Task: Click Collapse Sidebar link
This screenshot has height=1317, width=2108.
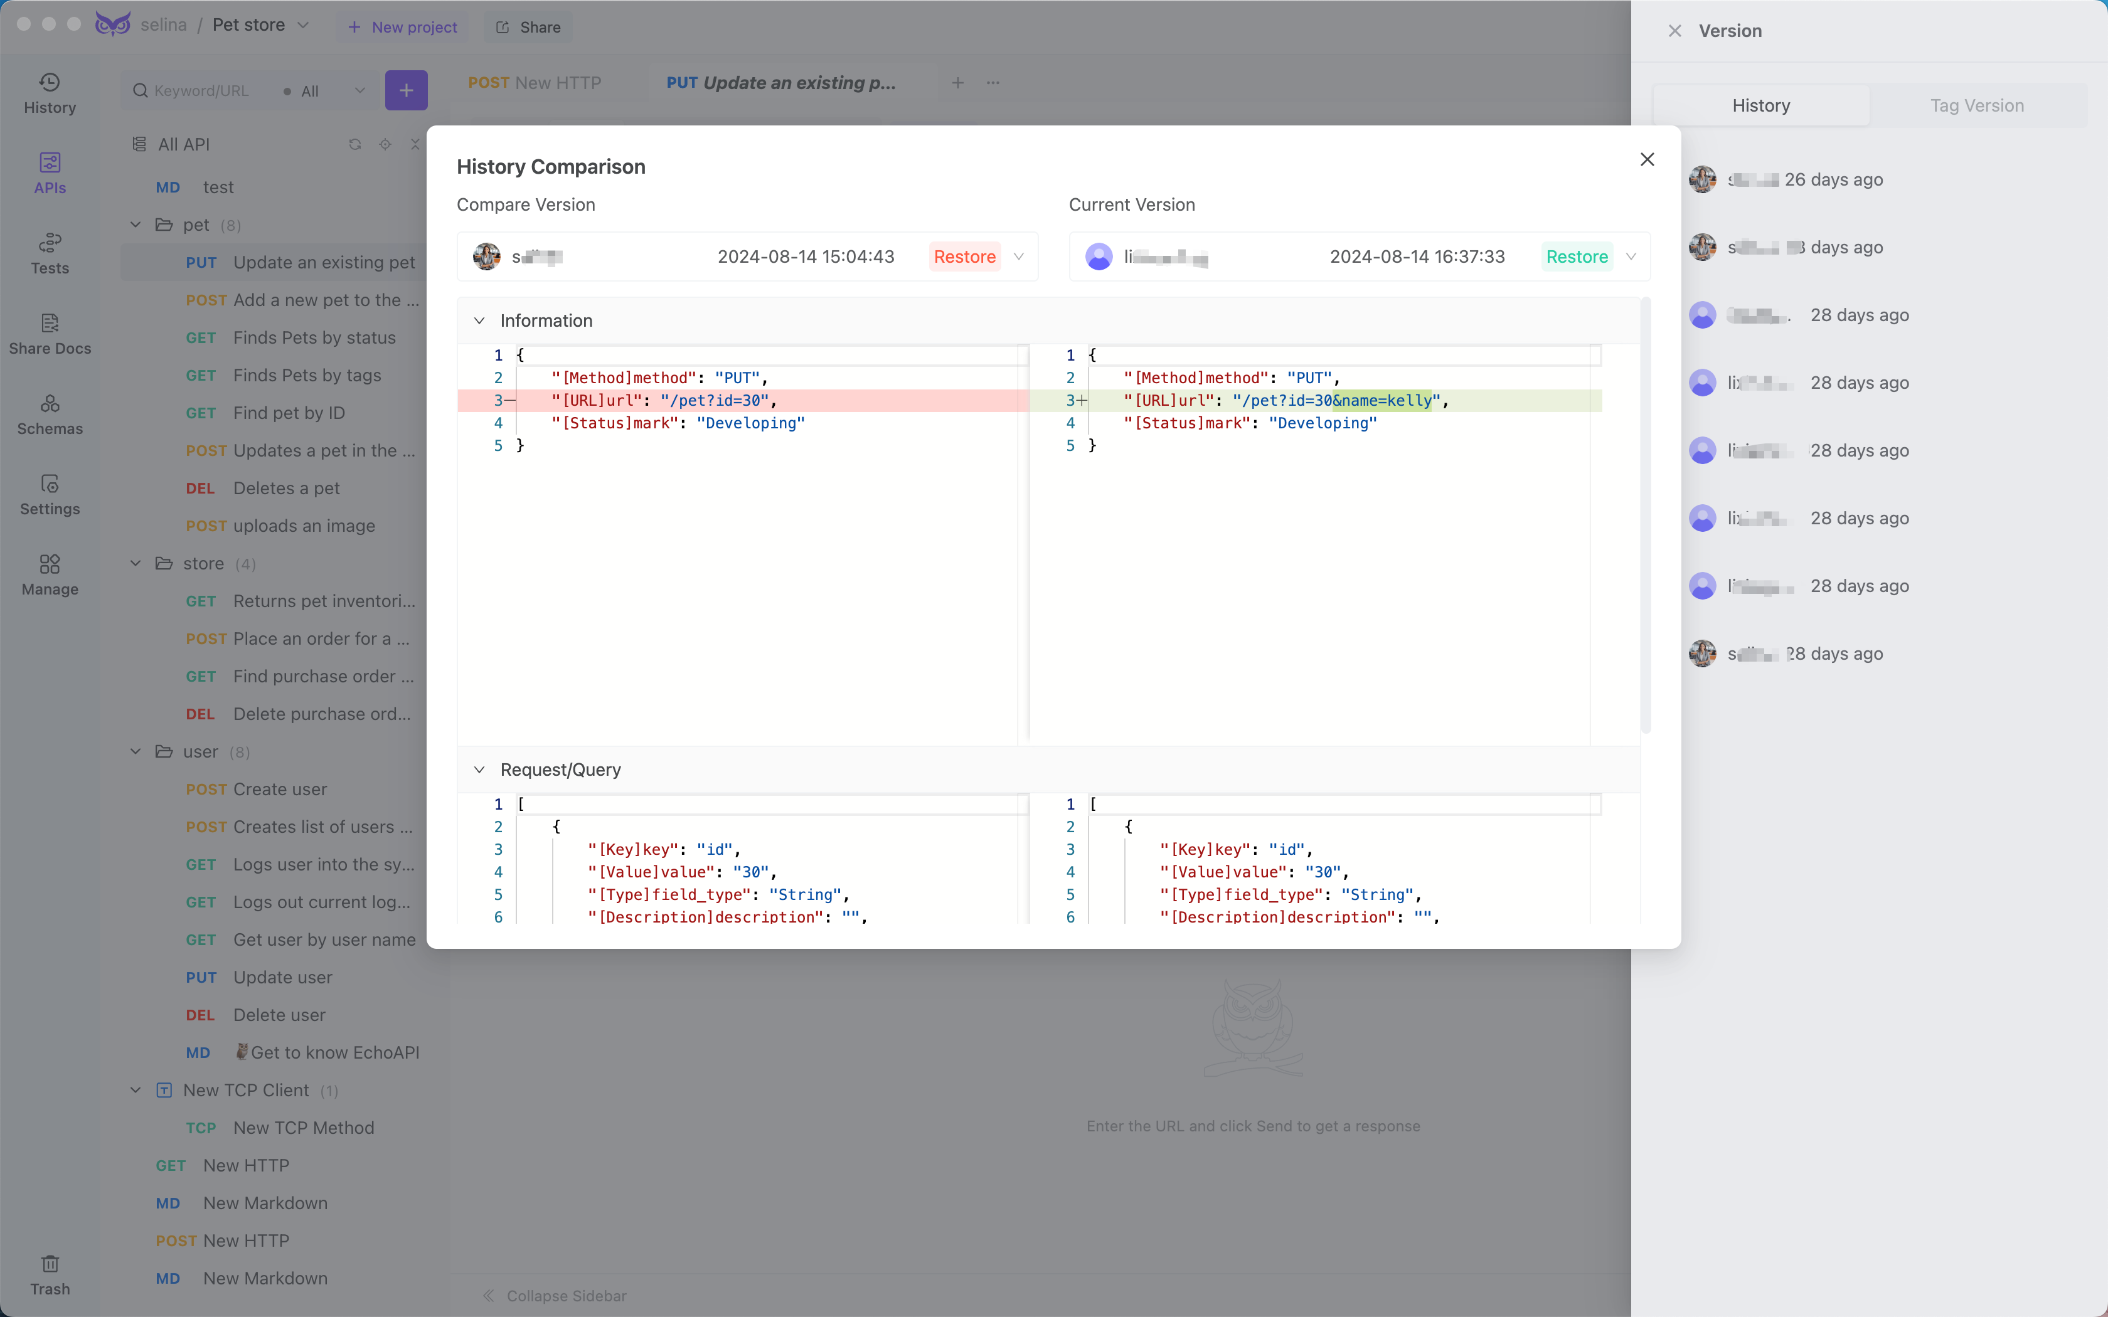Action: click(x=566, y=1295)
